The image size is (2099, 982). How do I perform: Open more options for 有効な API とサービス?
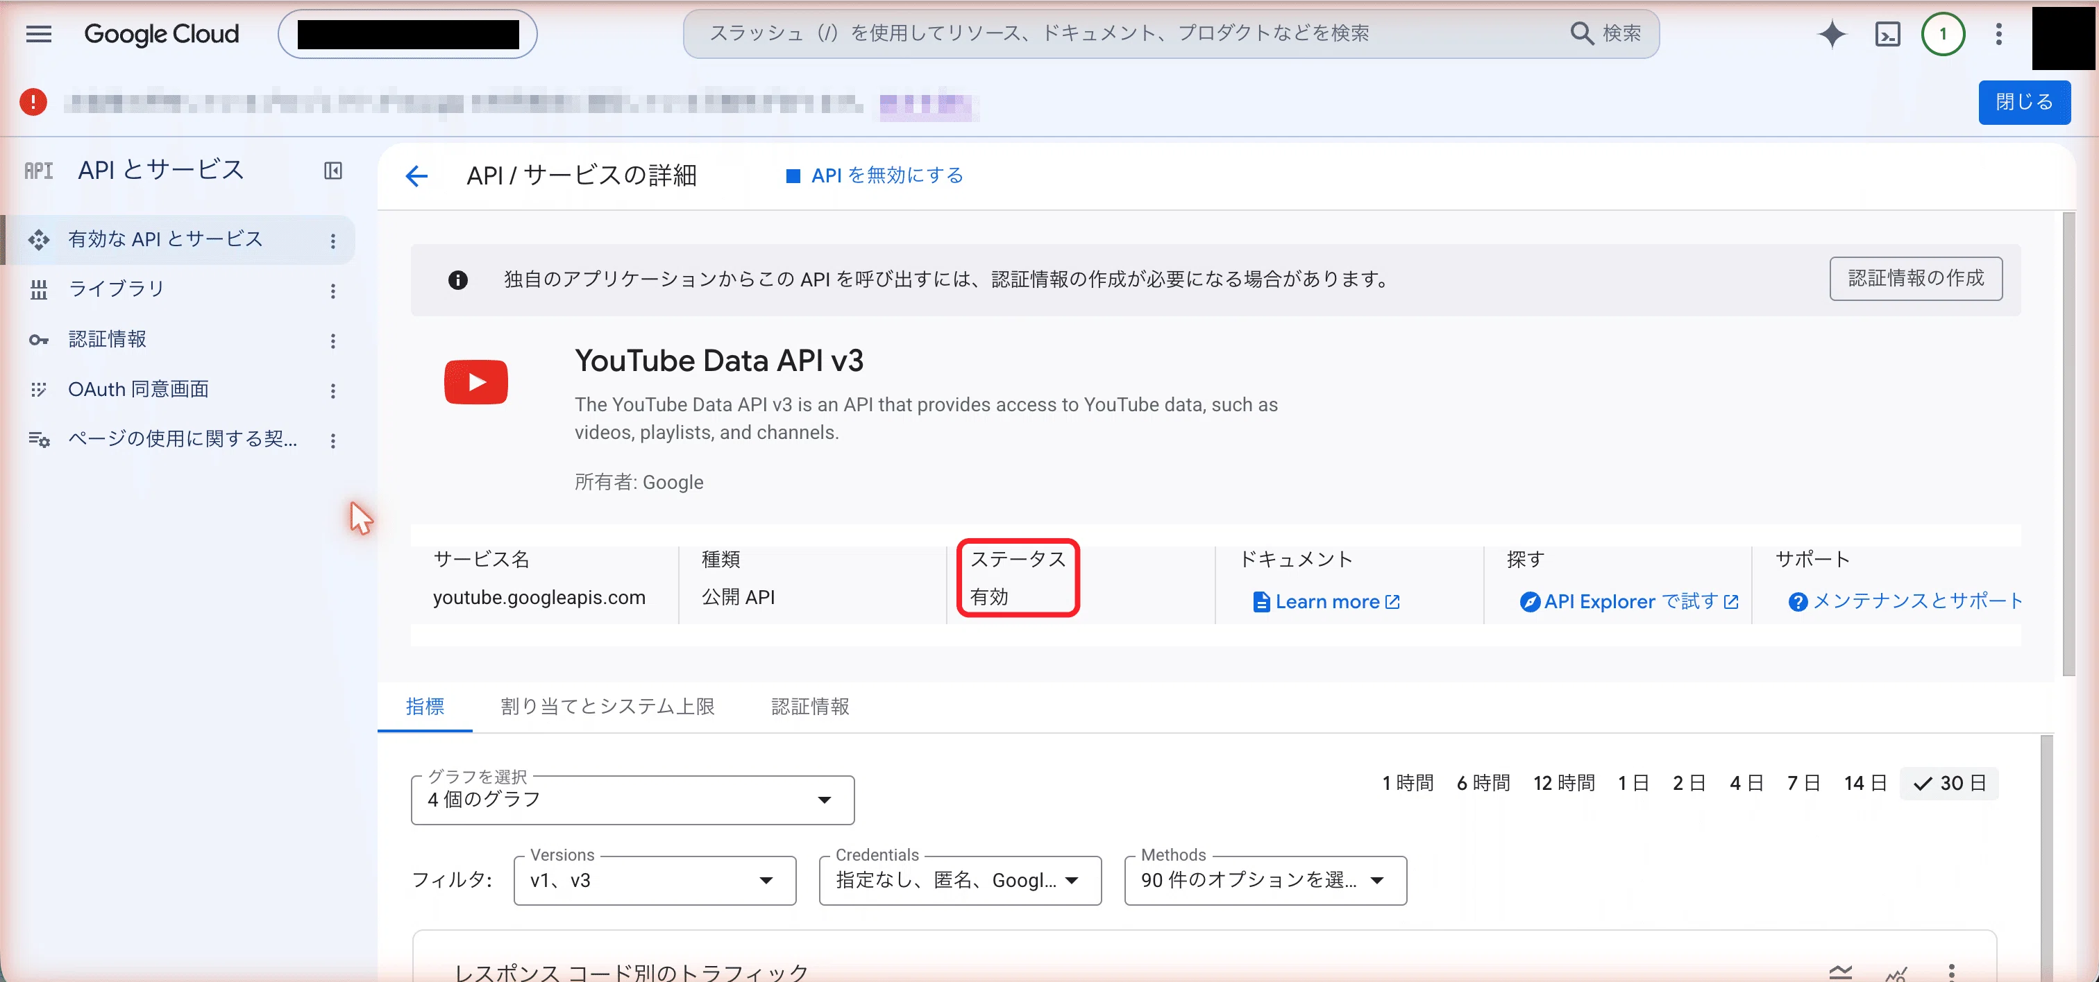tap(332, 241)
